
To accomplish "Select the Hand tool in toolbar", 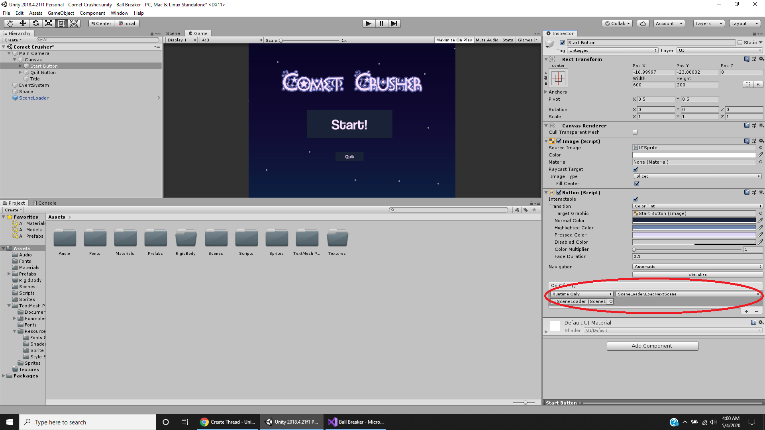I will click(x=10, y=23).
